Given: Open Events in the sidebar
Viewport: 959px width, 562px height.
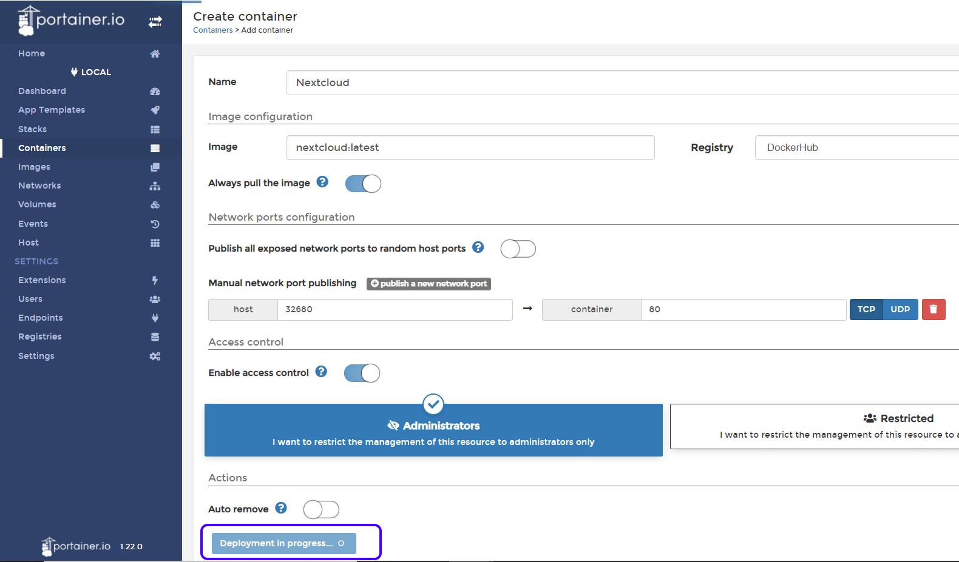Looking at the screenshot, I should coord(33,224).
